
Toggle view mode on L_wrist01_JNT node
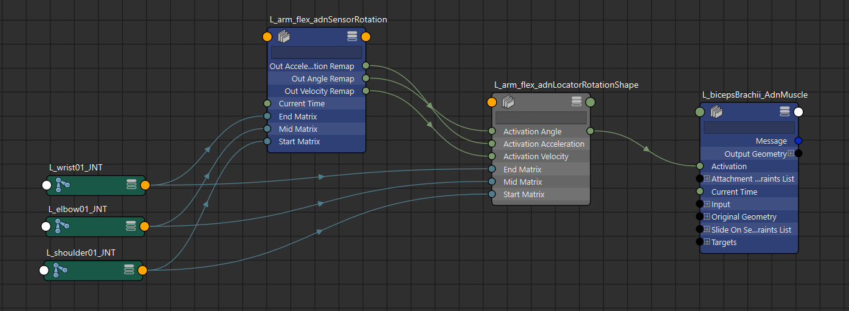(x=132, y=185)
